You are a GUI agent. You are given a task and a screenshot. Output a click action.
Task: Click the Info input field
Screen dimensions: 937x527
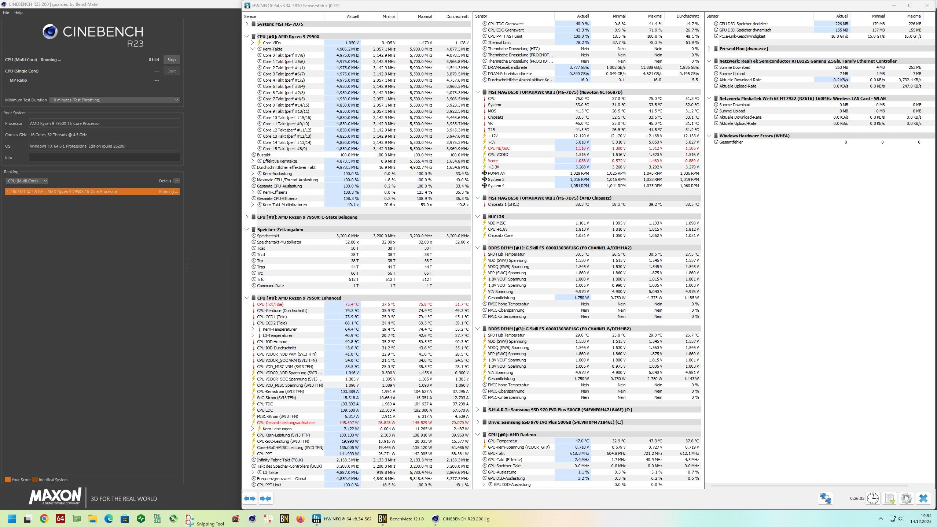[104, 157]
